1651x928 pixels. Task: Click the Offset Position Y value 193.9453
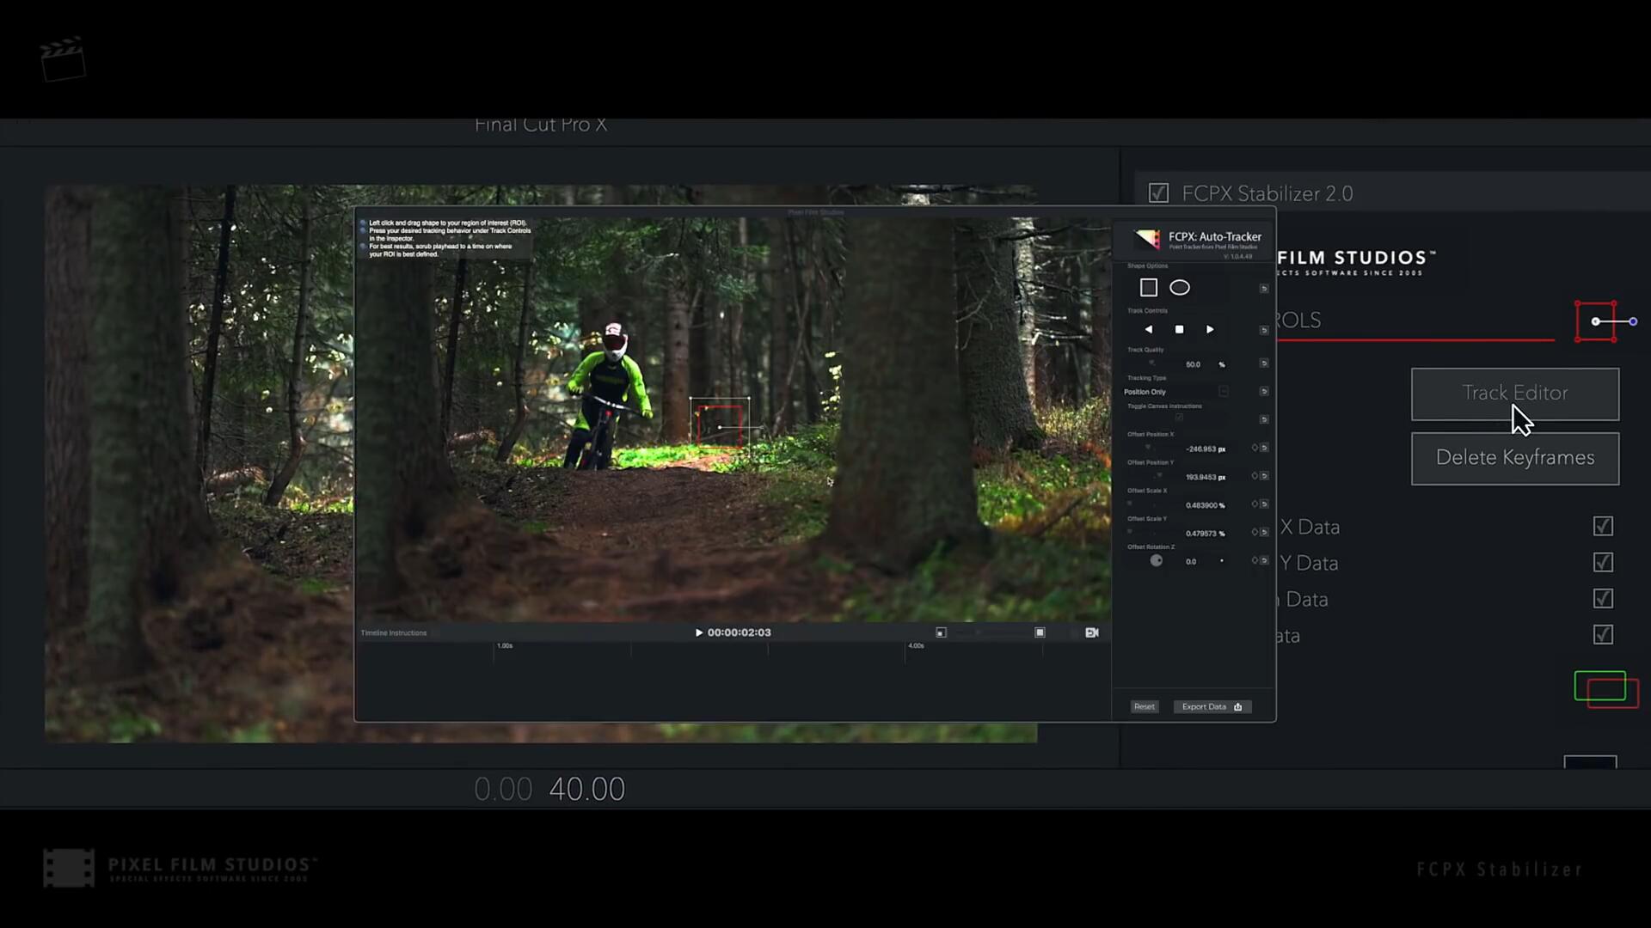tap(1200, 477)
